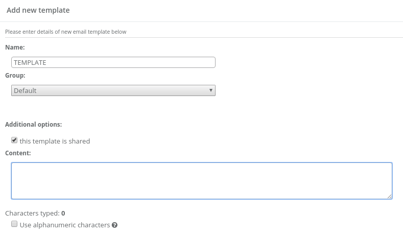This screenshot has width=403, height=236.
Task: Enable the 'Use alphanumeric characters' checkbox
Action: click(14, 224)
